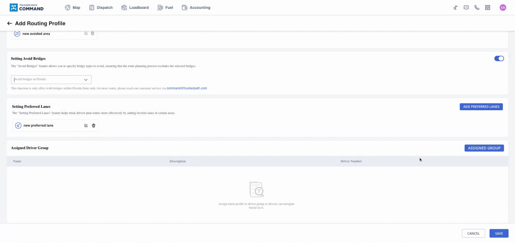Disable the Avoid Bridges toggle switch
The height and width of the screenshot is (243, 515).
pos(499,58)
